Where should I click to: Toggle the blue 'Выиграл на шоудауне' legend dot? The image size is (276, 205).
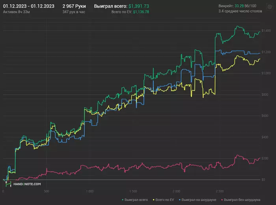(x=179, y=200)
